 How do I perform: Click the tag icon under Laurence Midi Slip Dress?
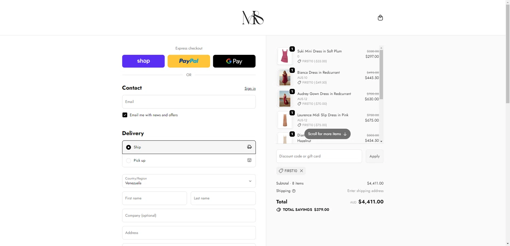click(299, 125)
